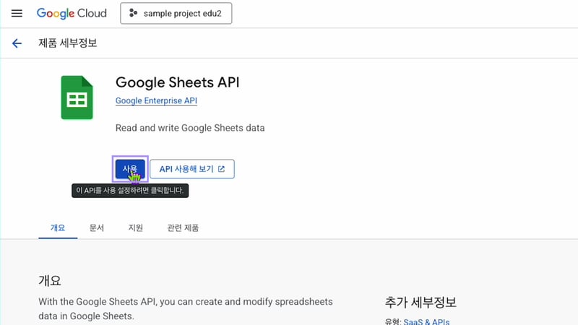This screenshot has width=578, height=325.
Task: Click the 개요 section heading
Action: pyautogui.click(x=50, y=281)
